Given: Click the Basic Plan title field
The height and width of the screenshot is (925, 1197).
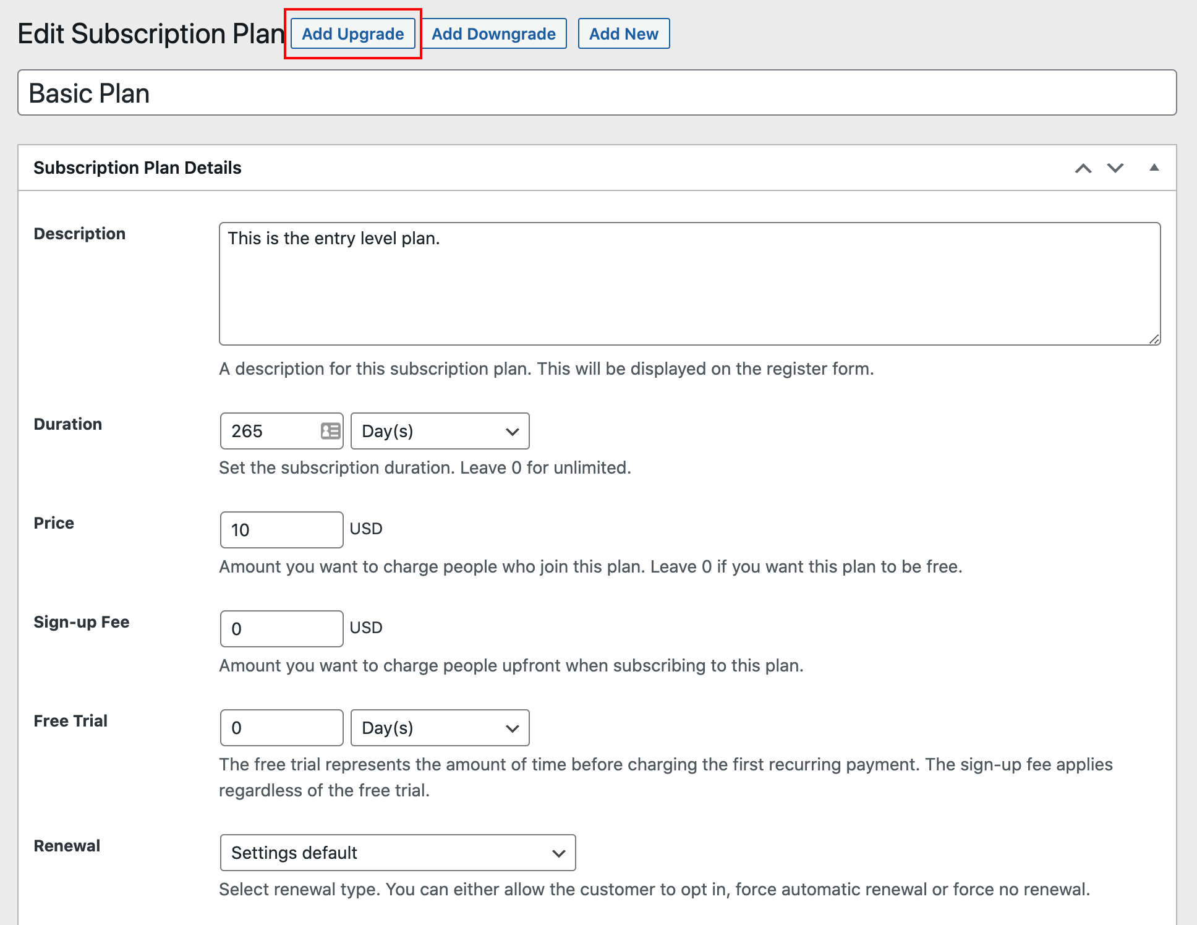Looking at the screenshot, I should tap(597, 93).
